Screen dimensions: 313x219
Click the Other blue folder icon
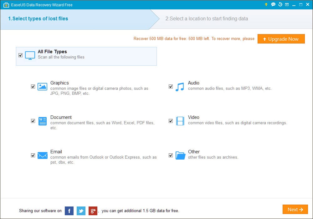pos(181,155)
